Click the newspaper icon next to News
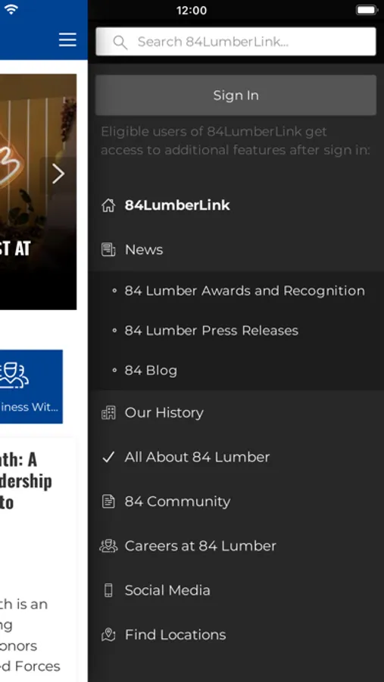Screen dimensions: 384x682 tap(108, 249)
